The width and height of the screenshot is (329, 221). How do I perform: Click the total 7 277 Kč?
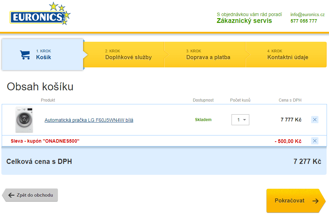click(x=307, y=161)
